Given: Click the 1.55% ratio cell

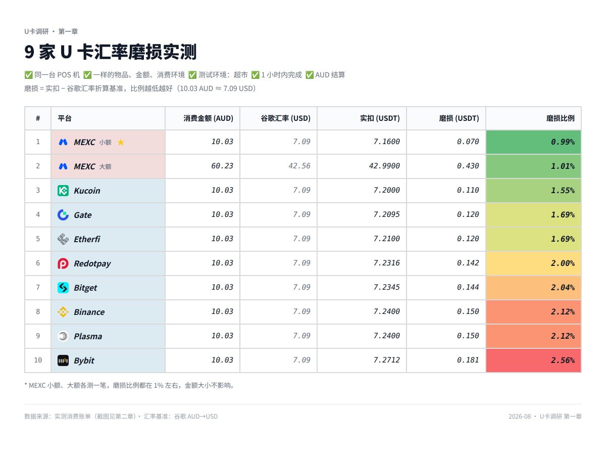Looking at the screenshot, I should point(534,191).
